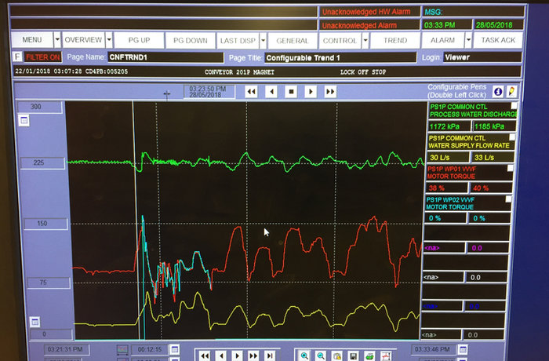Click the green print trend icon
Screen dimensions: 549x361
click(x=369, y=356)
